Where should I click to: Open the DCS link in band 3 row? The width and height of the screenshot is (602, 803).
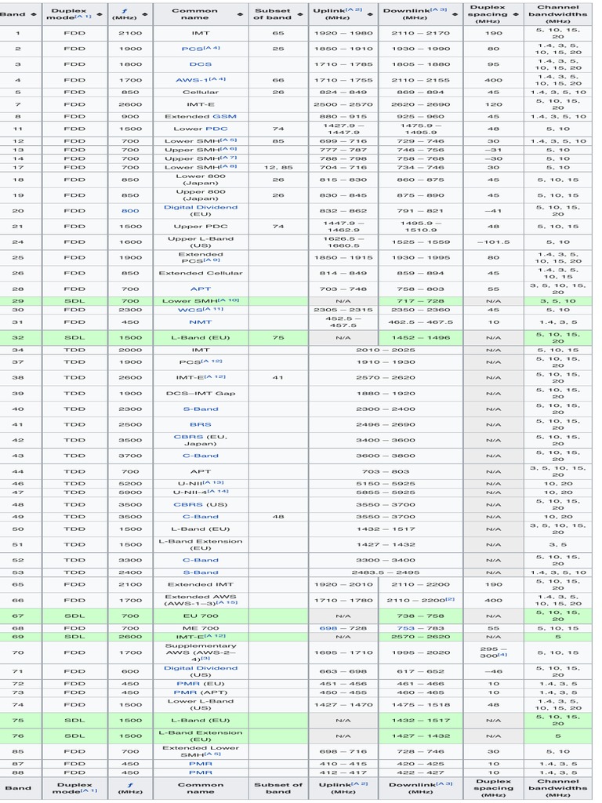tap(201, 64)
